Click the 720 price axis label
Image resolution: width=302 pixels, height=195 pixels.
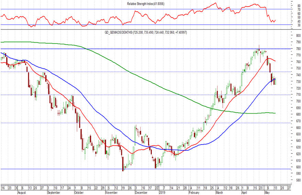(x=298, y=88)
